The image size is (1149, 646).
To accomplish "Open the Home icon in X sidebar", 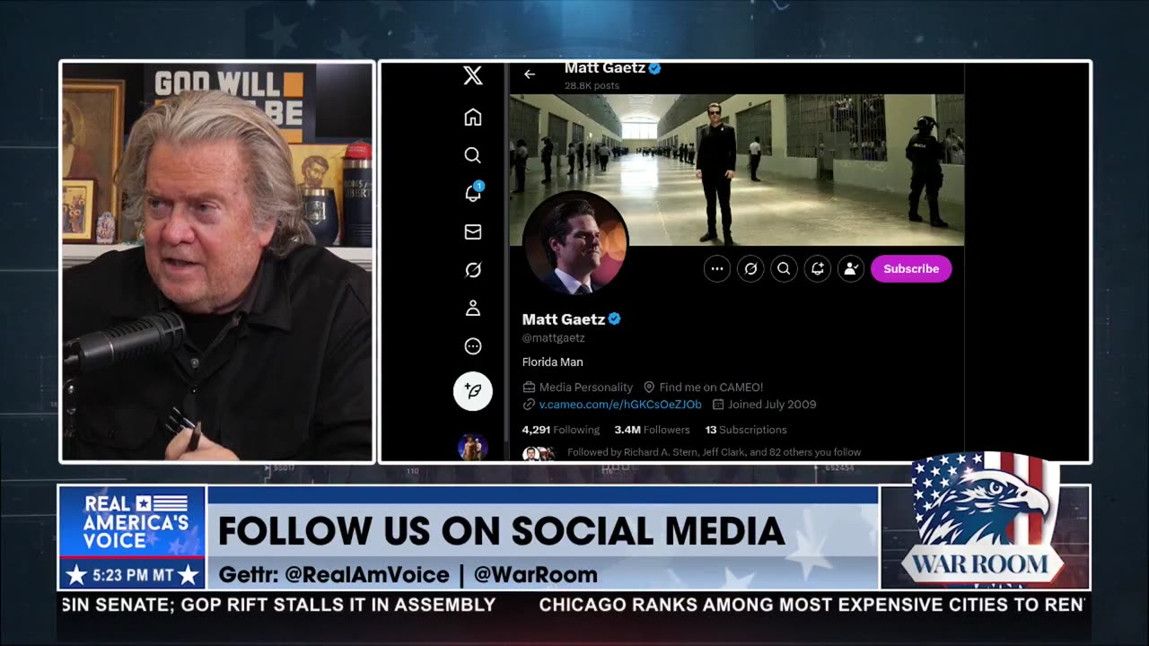I will coord(473,118).
